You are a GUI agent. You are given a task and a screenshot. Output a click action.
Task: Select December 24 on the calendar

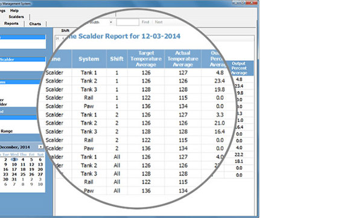(x=14, y=175)
